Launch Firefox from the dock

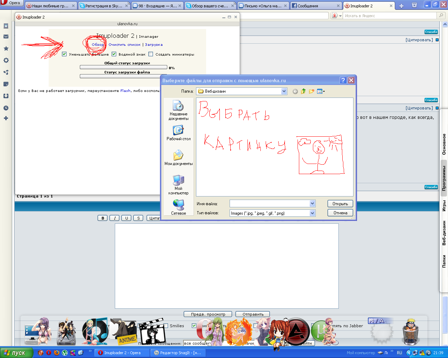pos(238,331)
